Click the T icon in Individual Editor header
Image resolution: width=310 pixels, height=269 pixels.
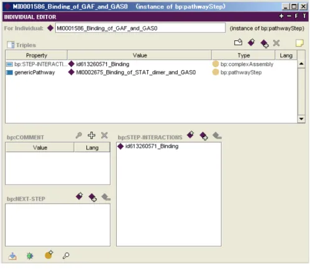point(304,16)
